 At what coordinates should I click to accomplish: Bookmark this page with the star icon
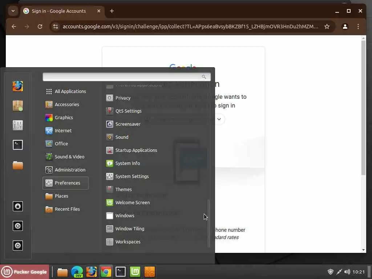coord(327,27)
